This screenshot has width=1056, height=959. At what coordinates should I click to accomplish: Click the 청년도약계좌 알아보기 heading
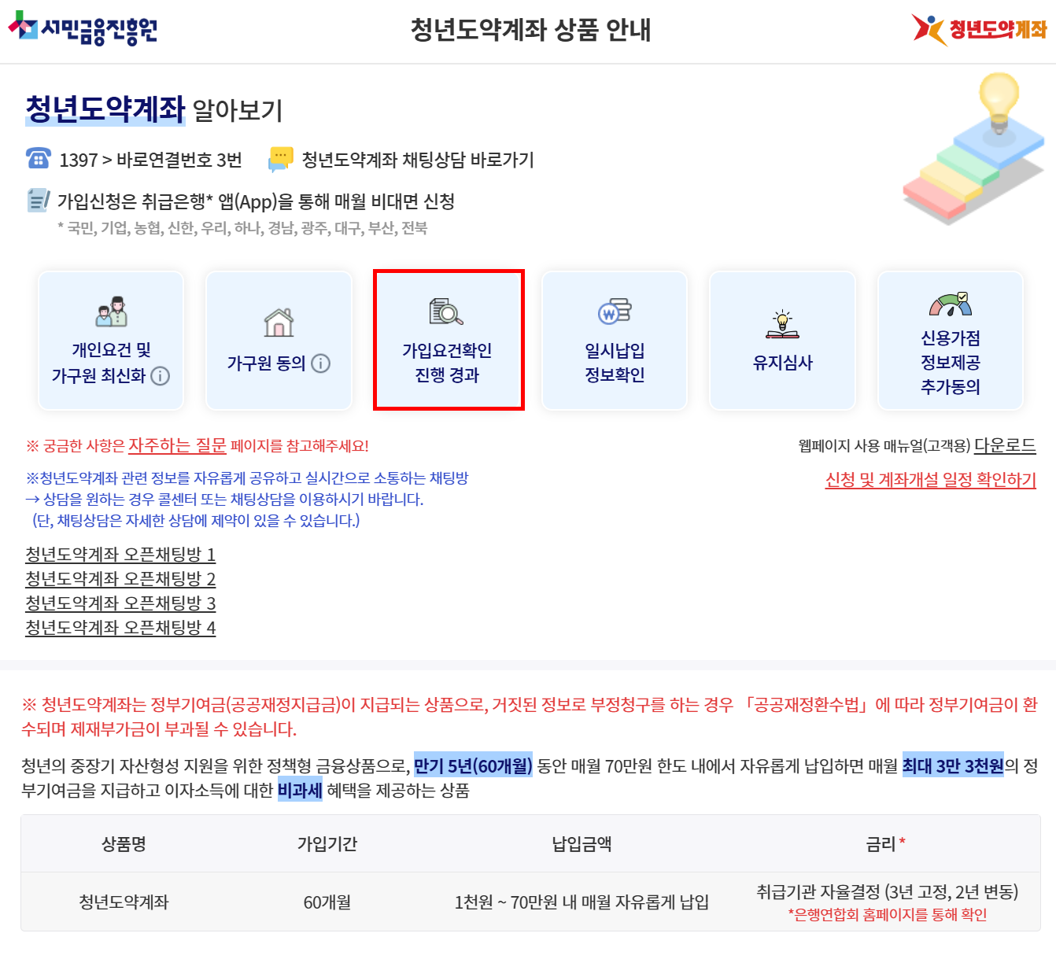[154, 109]
